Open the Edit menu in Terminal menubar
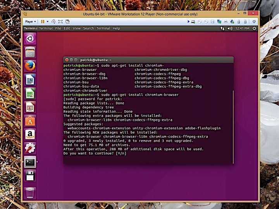279x209 pixels. pyautogui.click(x=67, y=28)
